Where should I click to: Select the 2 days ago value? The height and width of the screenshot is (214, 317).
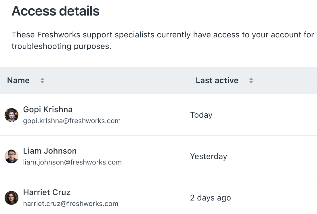210,198
